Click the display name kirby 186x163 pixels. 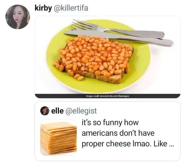(x=43, y=8)
